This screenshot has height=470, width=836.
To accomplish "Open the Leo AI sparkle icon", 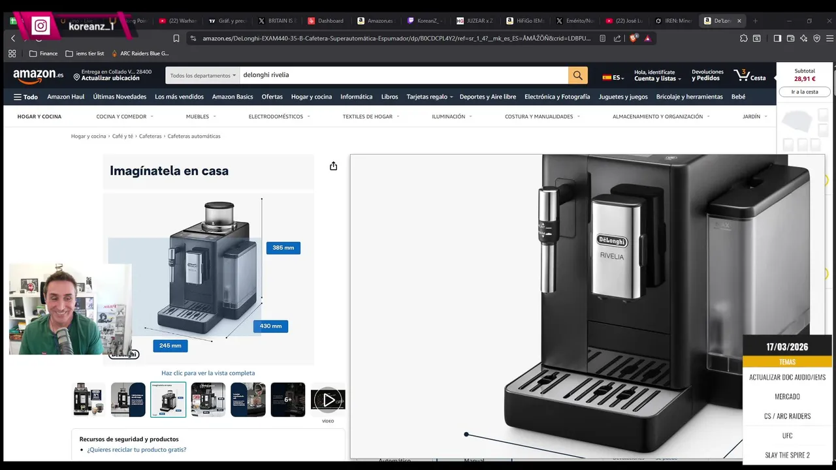I will pyautogui.click(x=803, y=39).
